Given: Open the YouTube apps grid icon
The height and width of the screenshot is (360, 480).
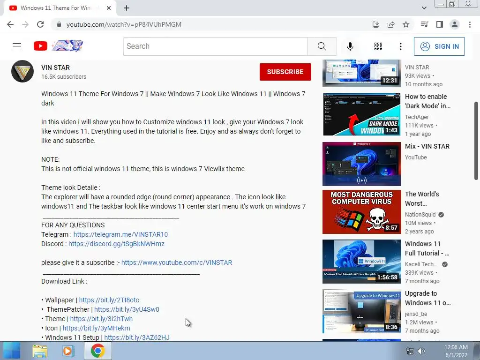Looking at the screenshot, I should (378, 46).
